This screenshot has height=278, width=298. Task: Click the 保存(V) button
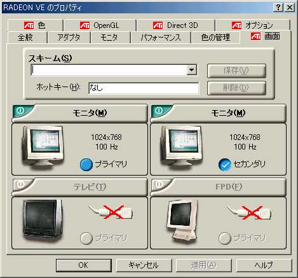[x=236, y=71]
